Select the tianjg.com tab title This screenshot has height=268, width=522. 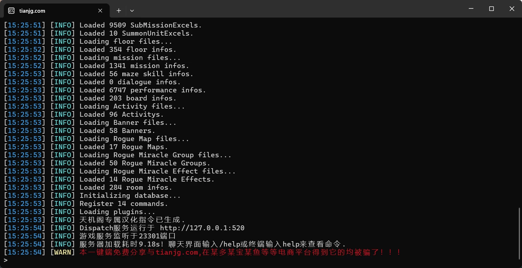tap(32, 11)
